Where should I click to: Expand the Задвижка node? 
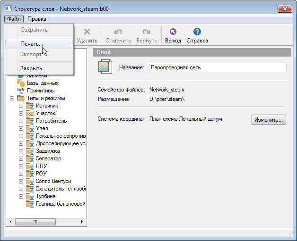tap(21, 151)
